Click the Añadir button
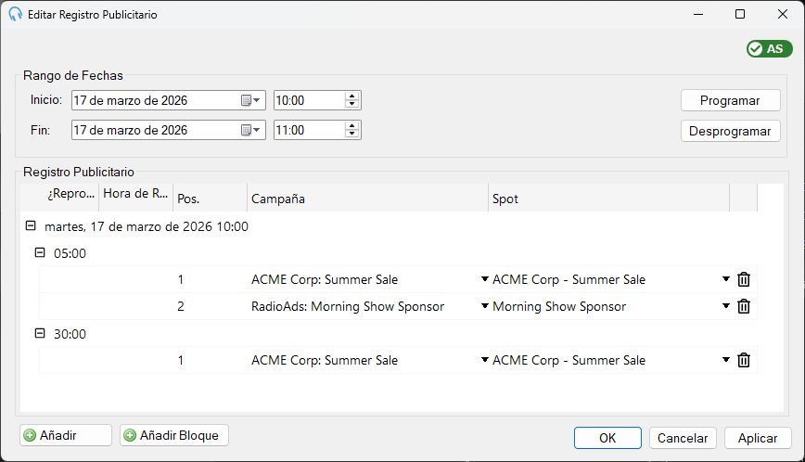The width and height of the screenshot is (805, 462). (x=66, y=435)
